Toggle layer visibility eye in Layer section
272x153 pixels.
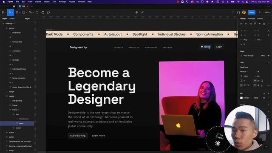click(x=269, y=56)
